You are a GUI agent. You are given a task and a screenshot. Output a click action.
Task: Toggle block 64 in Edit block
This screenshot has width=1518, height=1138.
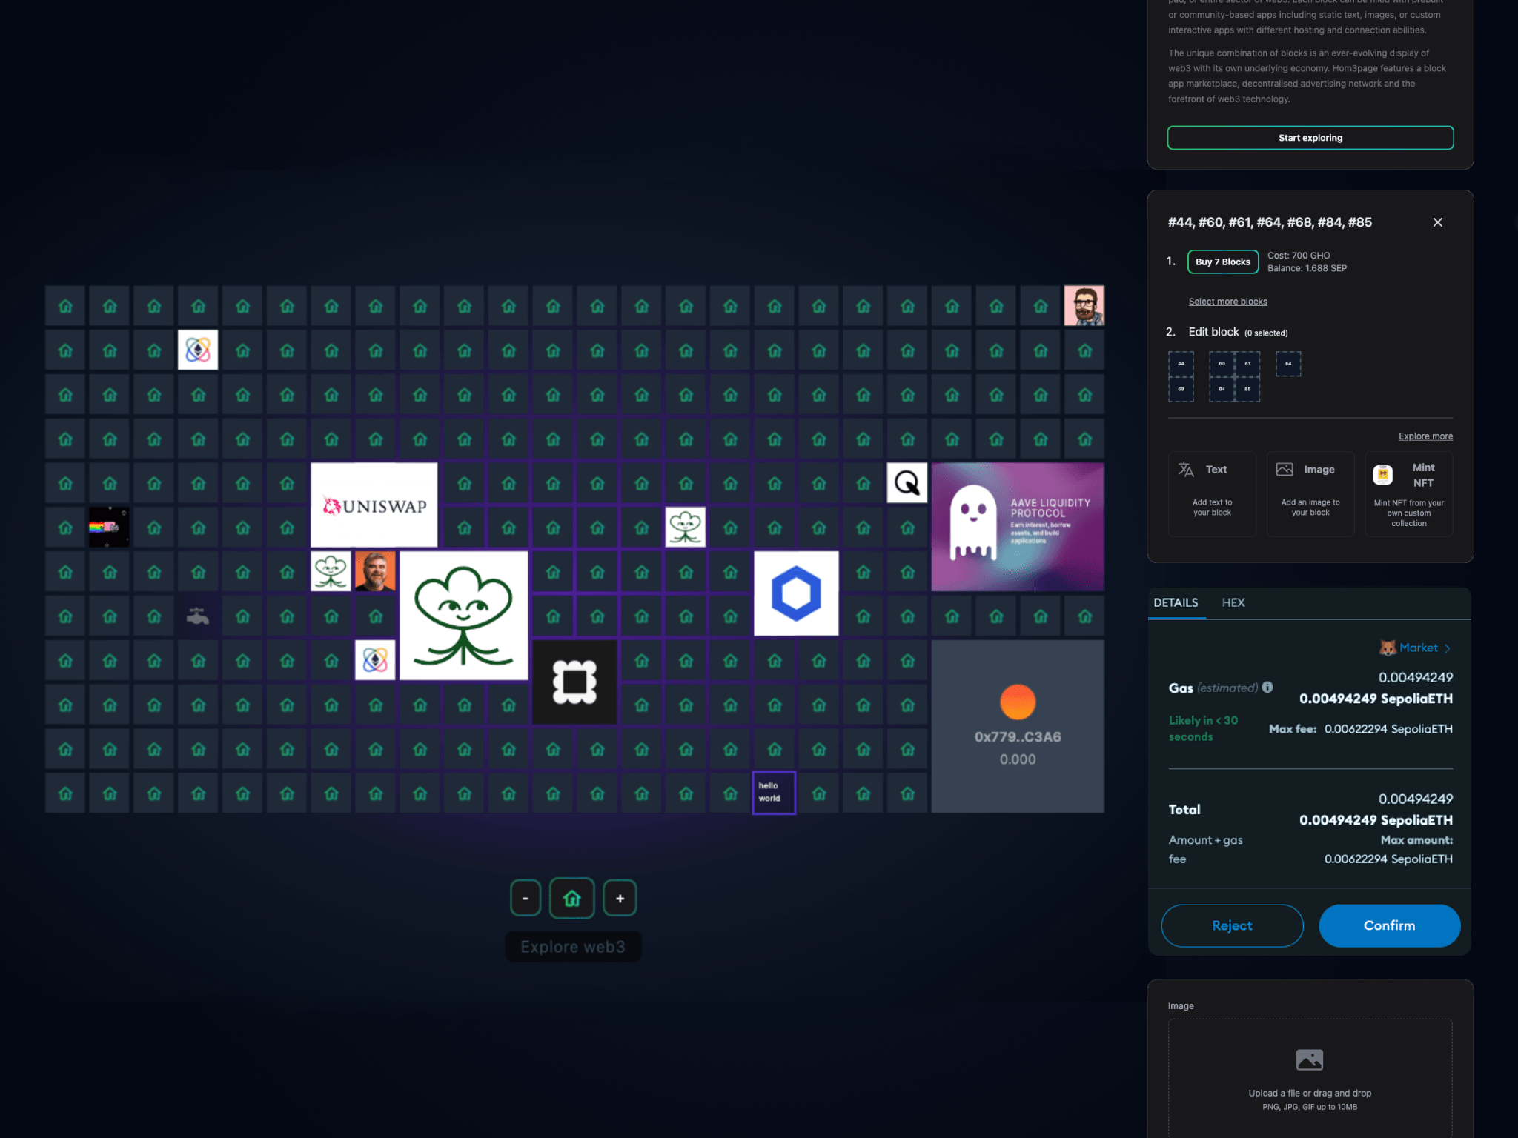1288,364
